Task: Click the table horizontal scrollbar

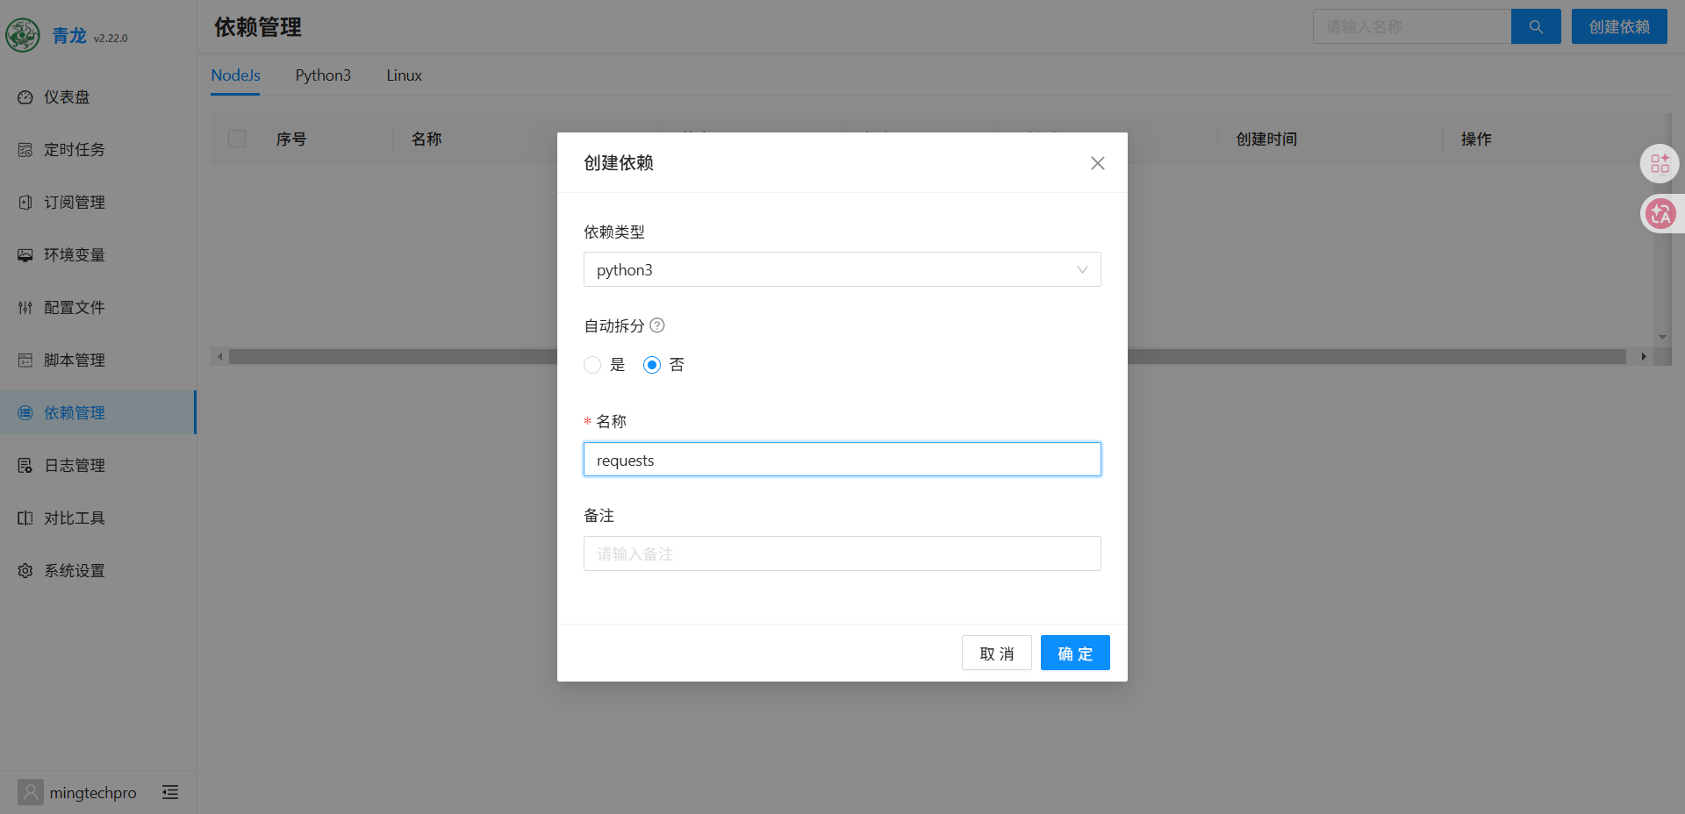Action: pyautogui.click(x=927, y=357)
